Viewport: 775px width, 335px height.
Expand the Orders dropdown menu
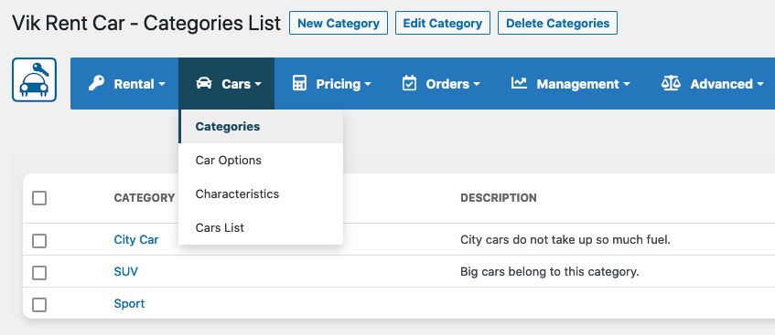[x=440, y=83]
